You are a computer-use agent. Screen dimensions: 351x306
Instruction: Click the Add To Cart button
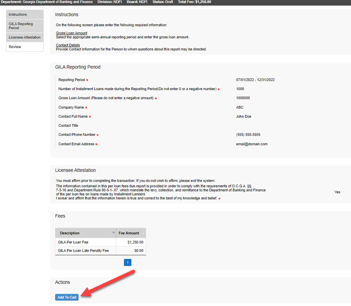point(66,297)
